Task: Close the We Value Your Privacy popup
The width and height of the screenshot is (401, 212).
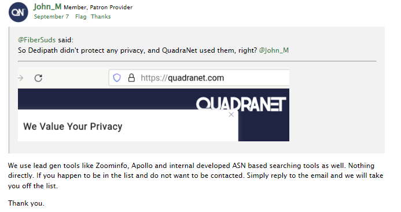Action: tap(231, 115)
